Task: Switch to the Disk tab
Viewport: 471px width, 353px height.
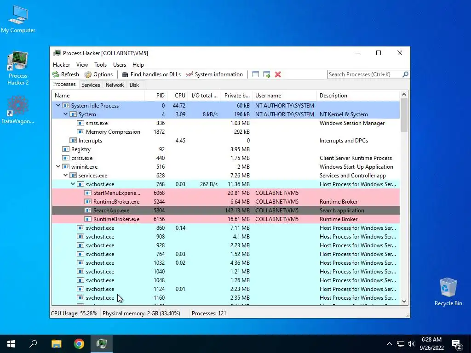Action: [134, 85]
